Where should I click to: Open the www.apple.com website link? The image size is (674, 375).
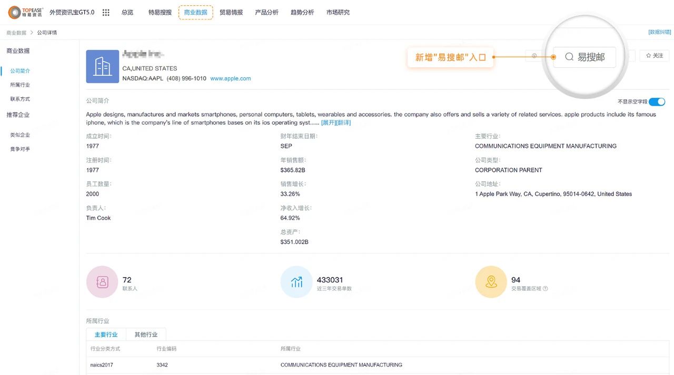click(x=230, y=78)
